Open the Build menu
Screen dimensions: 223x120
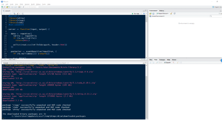[33, 4]
